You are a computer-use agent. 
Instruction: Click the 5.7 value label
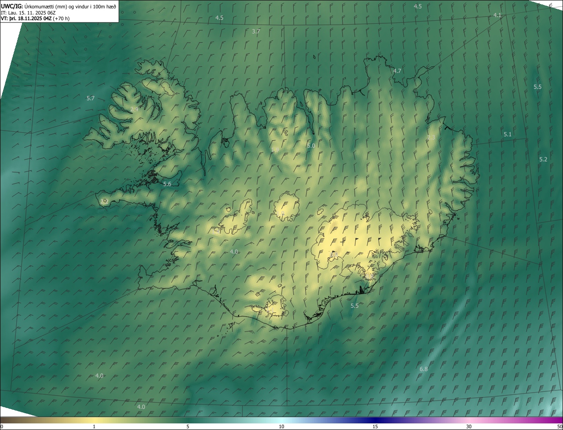(x=91, y=98)
